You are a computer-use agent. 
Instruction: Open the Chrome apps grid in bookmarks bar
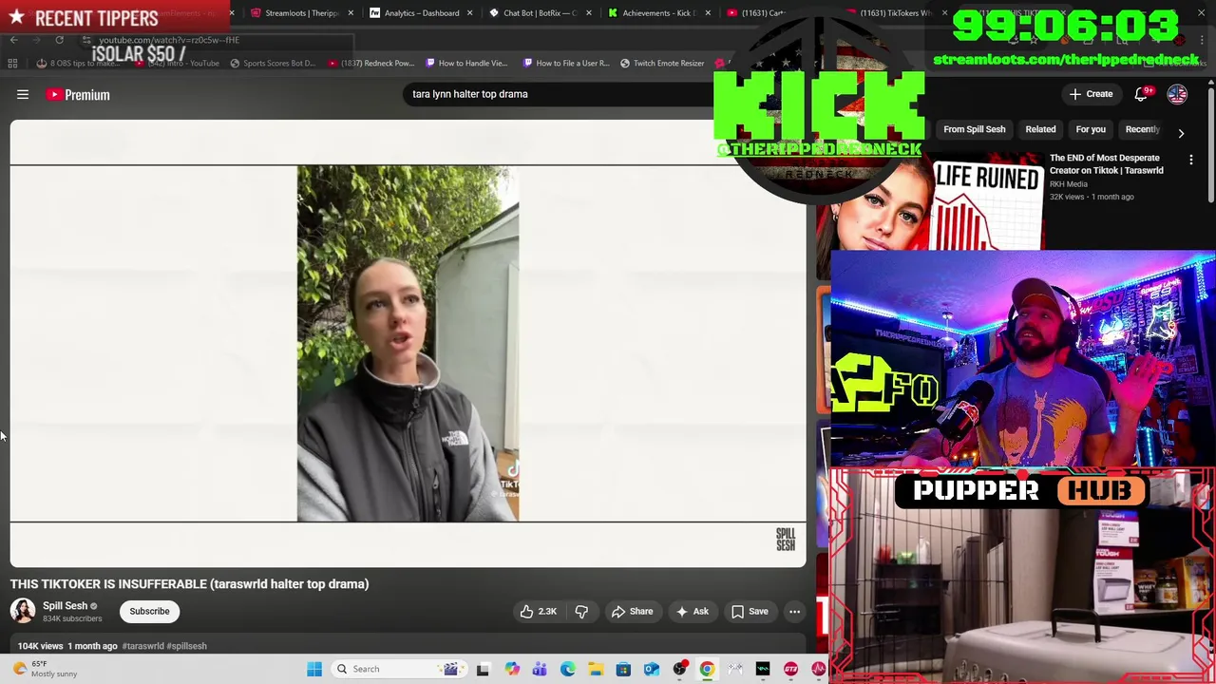[x=12, y=63]
